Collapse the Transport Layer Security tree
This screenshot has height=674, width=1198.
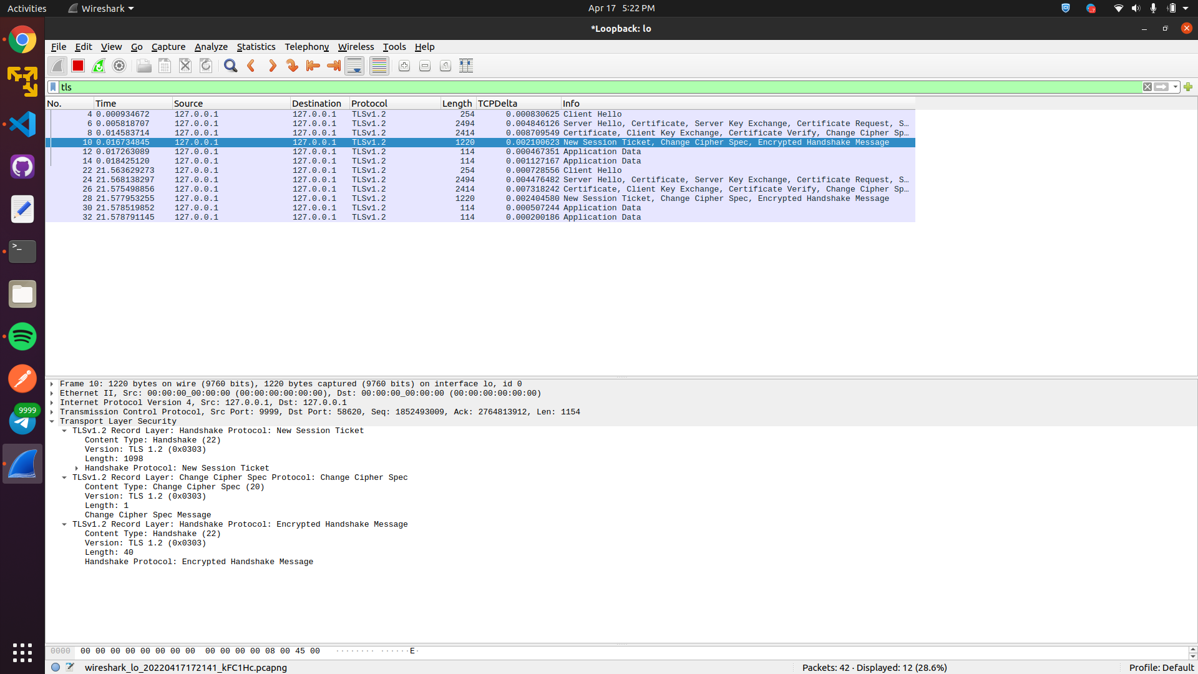coord(52,421)
